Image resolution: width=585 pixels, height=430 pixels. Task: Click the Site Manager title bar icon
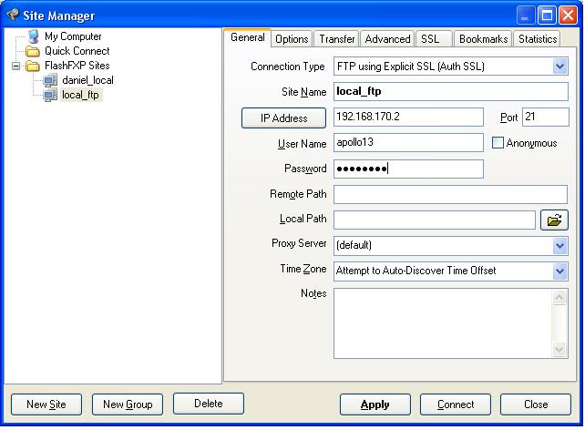click(x=13, y=15)
